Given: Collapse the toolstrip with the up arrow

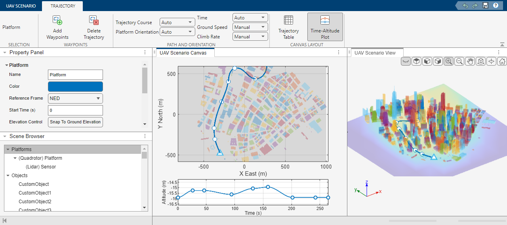Looking at the screenshot, I should tap(502, 44).
